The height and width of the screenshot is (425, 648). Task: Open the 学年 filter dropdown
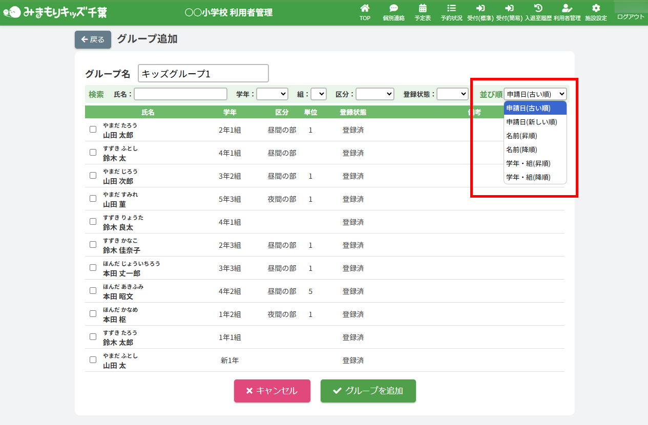pos(272,94)
